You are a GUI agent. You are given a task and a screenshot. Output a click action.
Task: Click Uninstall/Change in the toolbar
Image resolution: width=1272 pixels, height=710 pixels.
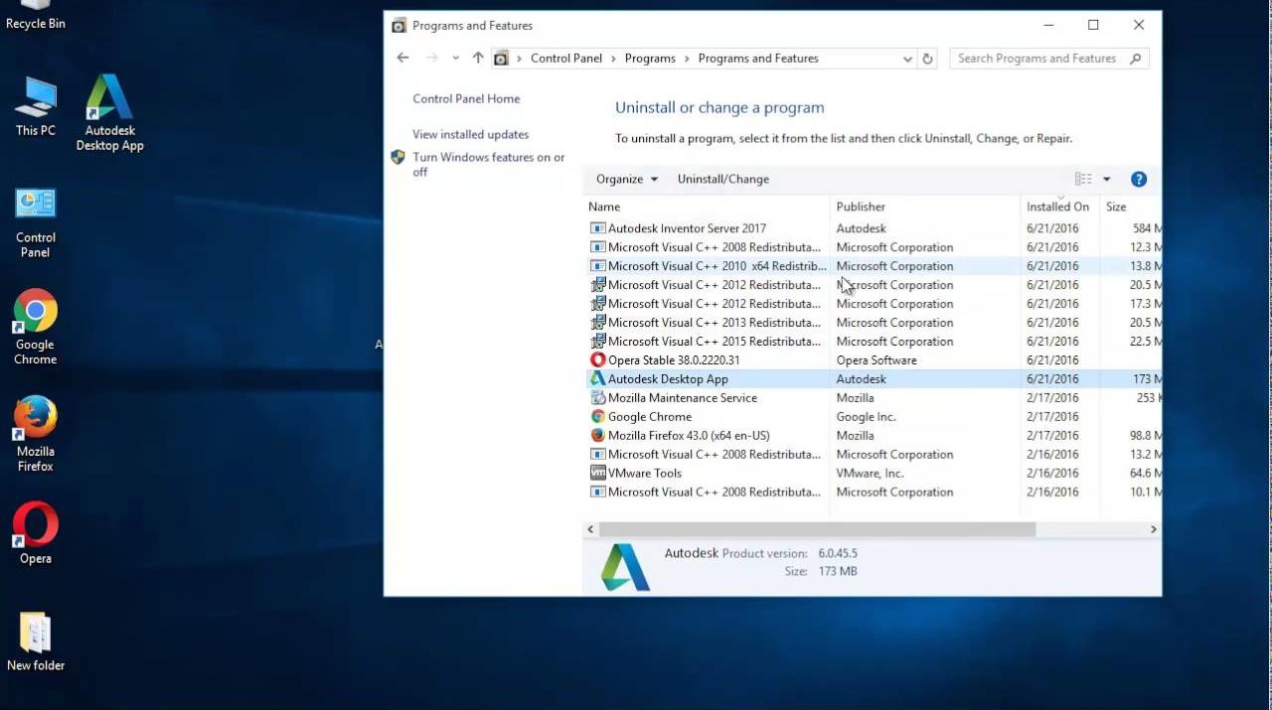click(722, 180)
